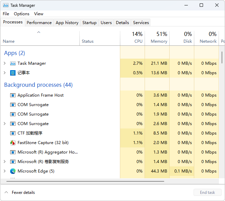This screenshot has height=201, width=225.
Task: Click the Application Frame Host icon
Action: 13,95
